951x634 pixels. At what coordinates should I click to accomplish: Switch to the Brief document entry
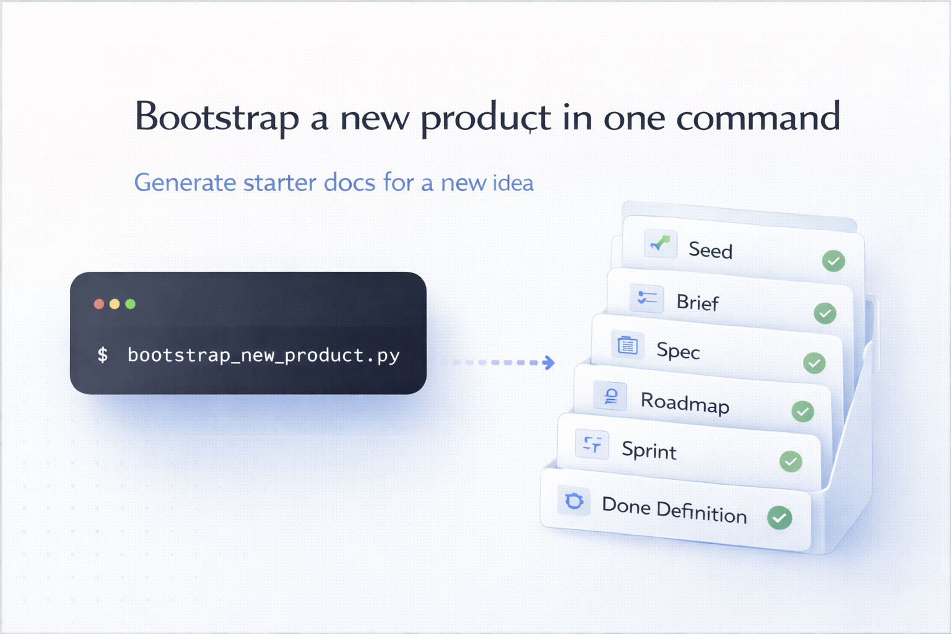click(697, 303)
